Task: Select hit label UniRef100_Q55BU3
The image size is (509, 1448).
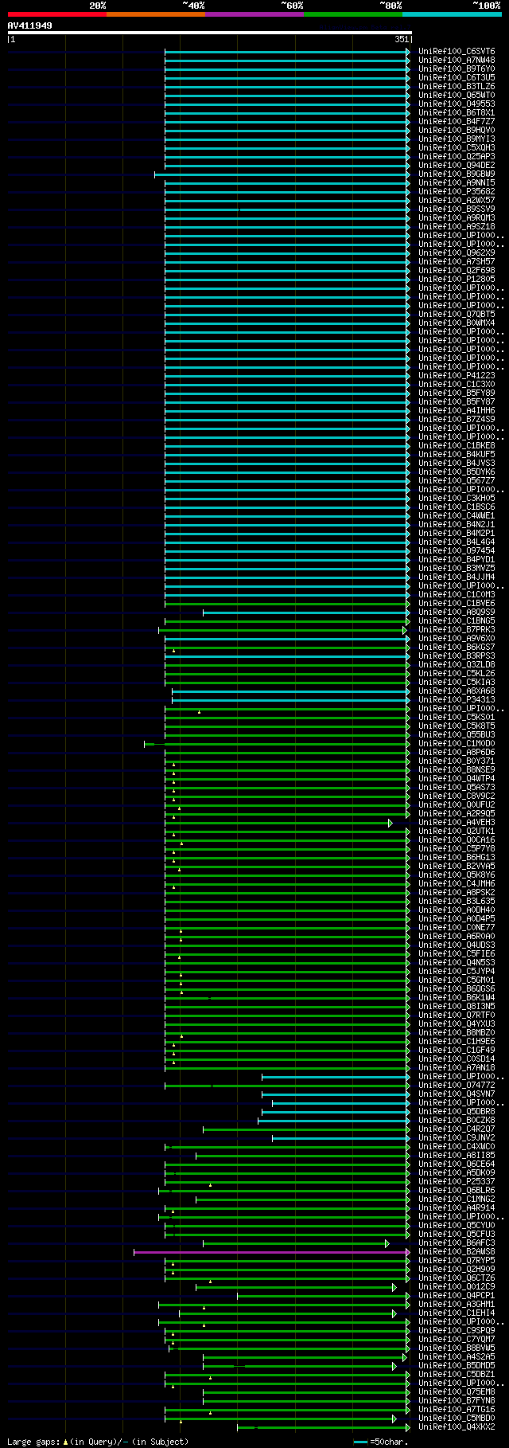Action: click(457, 735)
